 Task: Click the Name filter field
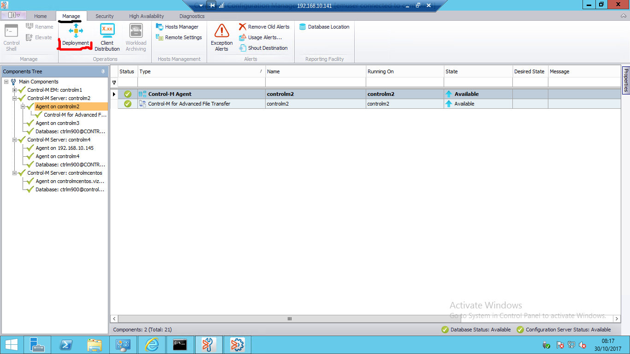click(315, 82)
